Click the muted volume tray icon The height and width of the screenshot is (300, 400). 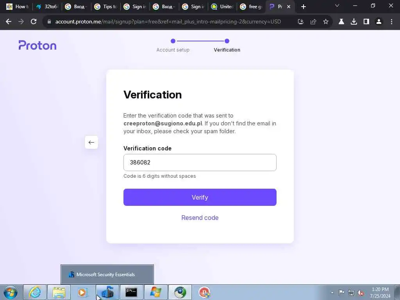coord(361,293)
